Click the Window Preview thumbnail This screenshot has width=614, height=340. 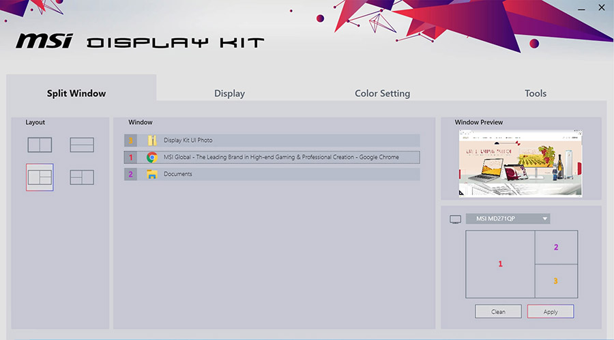click(521, 163)
